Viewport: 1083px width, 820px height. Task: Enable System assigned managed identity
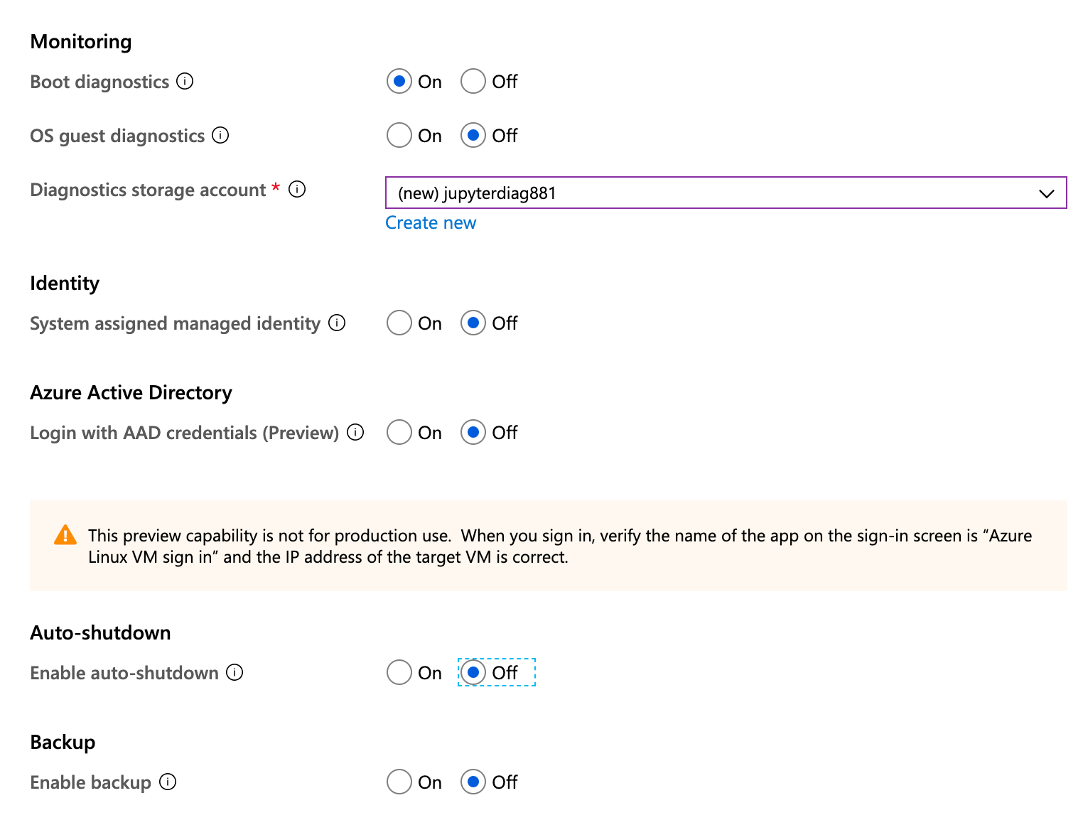[x=399, y=323]
